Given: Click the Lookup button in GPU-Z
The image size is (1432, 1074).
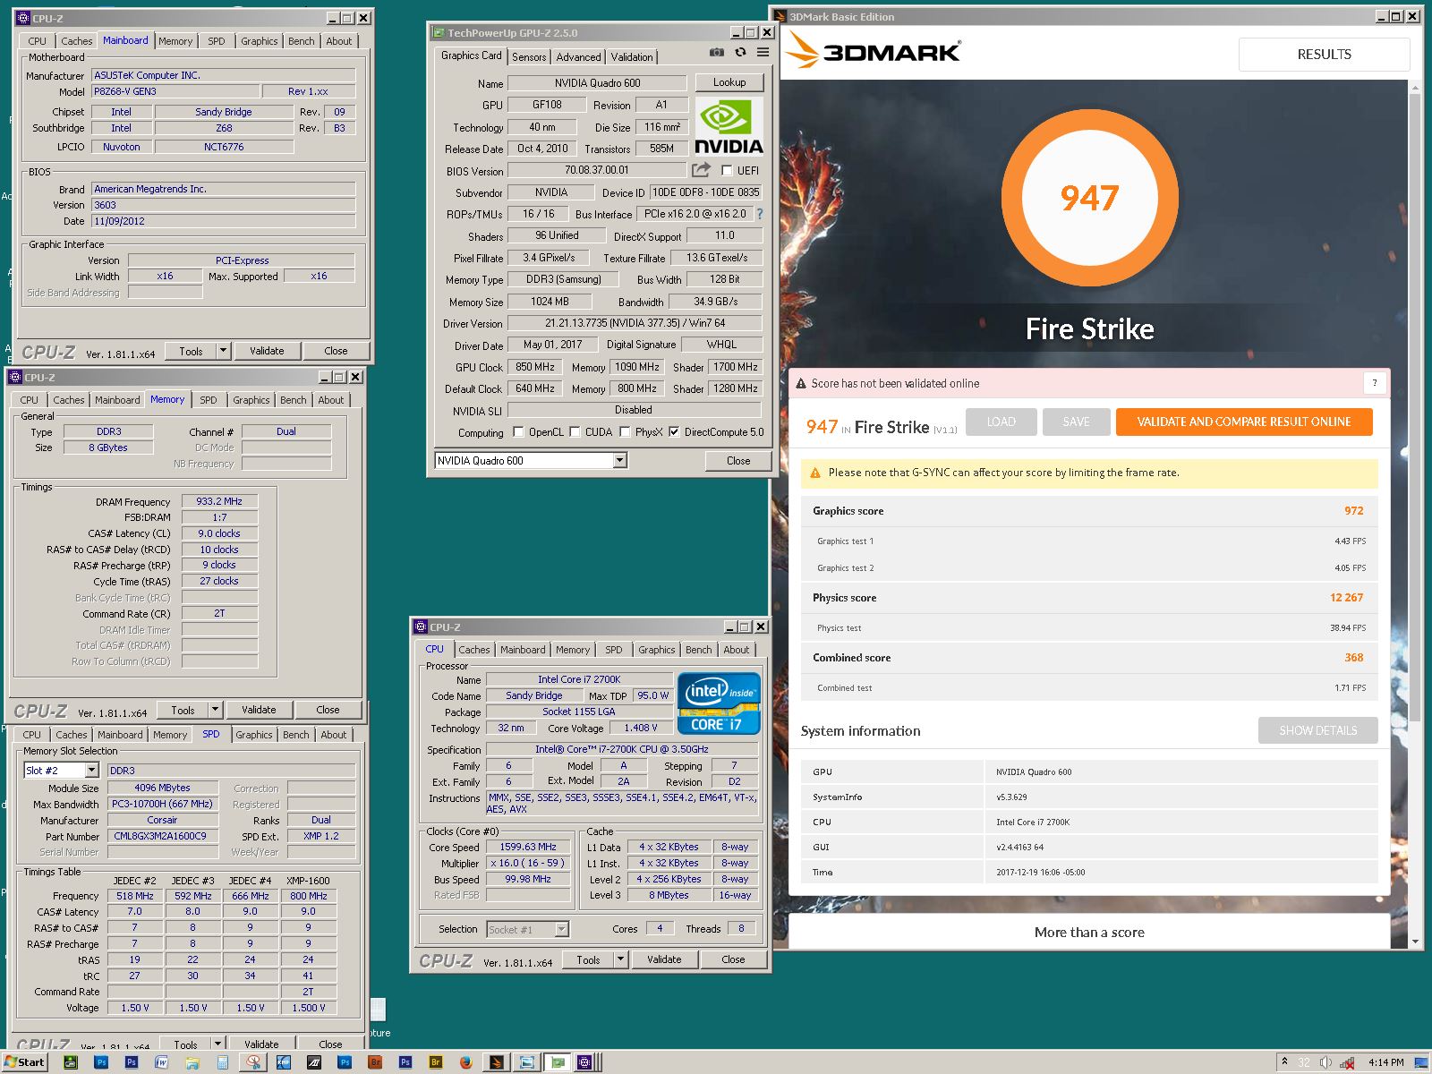Looking at the screenshot, I should pos(729,82).
